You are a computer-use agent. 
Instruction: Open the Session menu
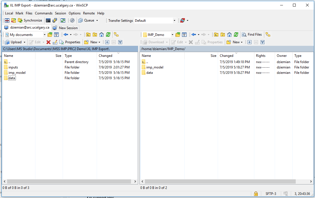(60, 13)
